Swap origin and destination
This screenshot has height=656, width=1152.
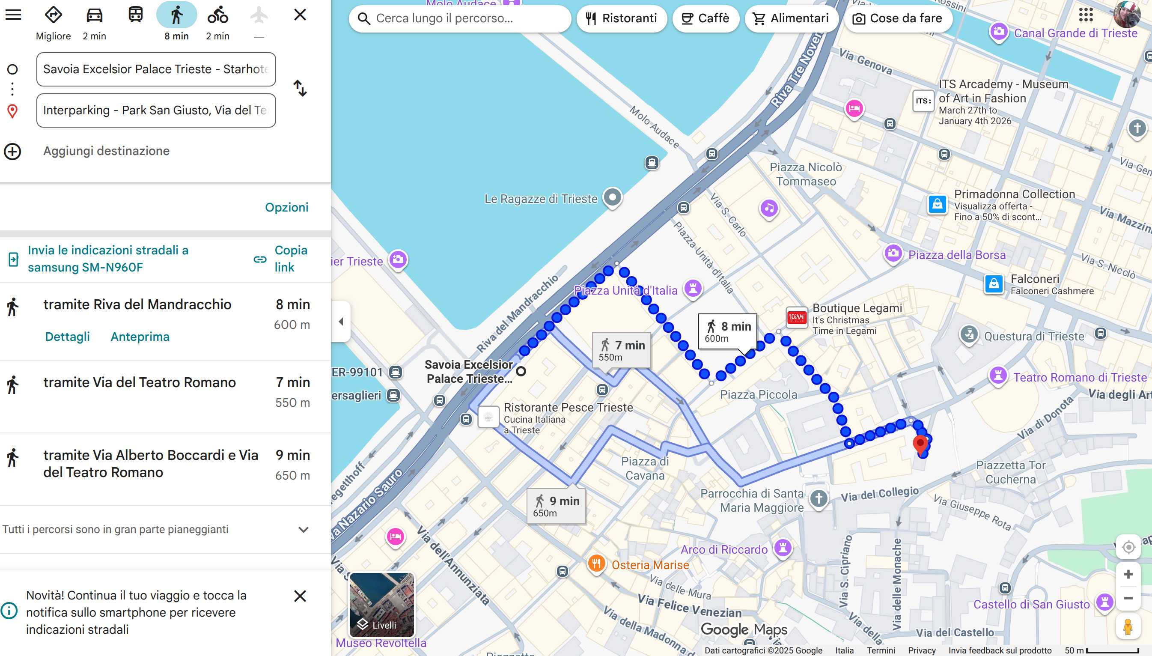[x=300, y=88]
